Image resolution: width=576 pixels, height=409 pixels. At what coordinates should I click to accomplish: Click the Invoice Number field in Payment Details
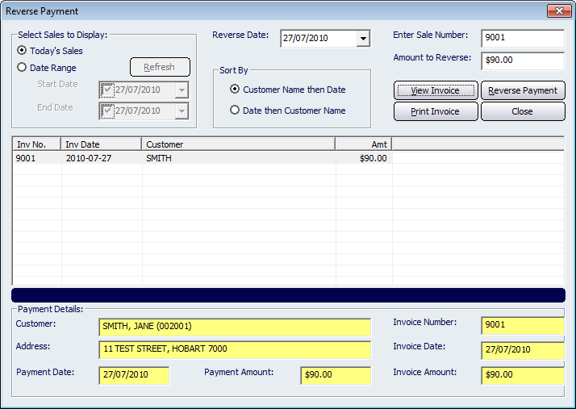[523, 325]
